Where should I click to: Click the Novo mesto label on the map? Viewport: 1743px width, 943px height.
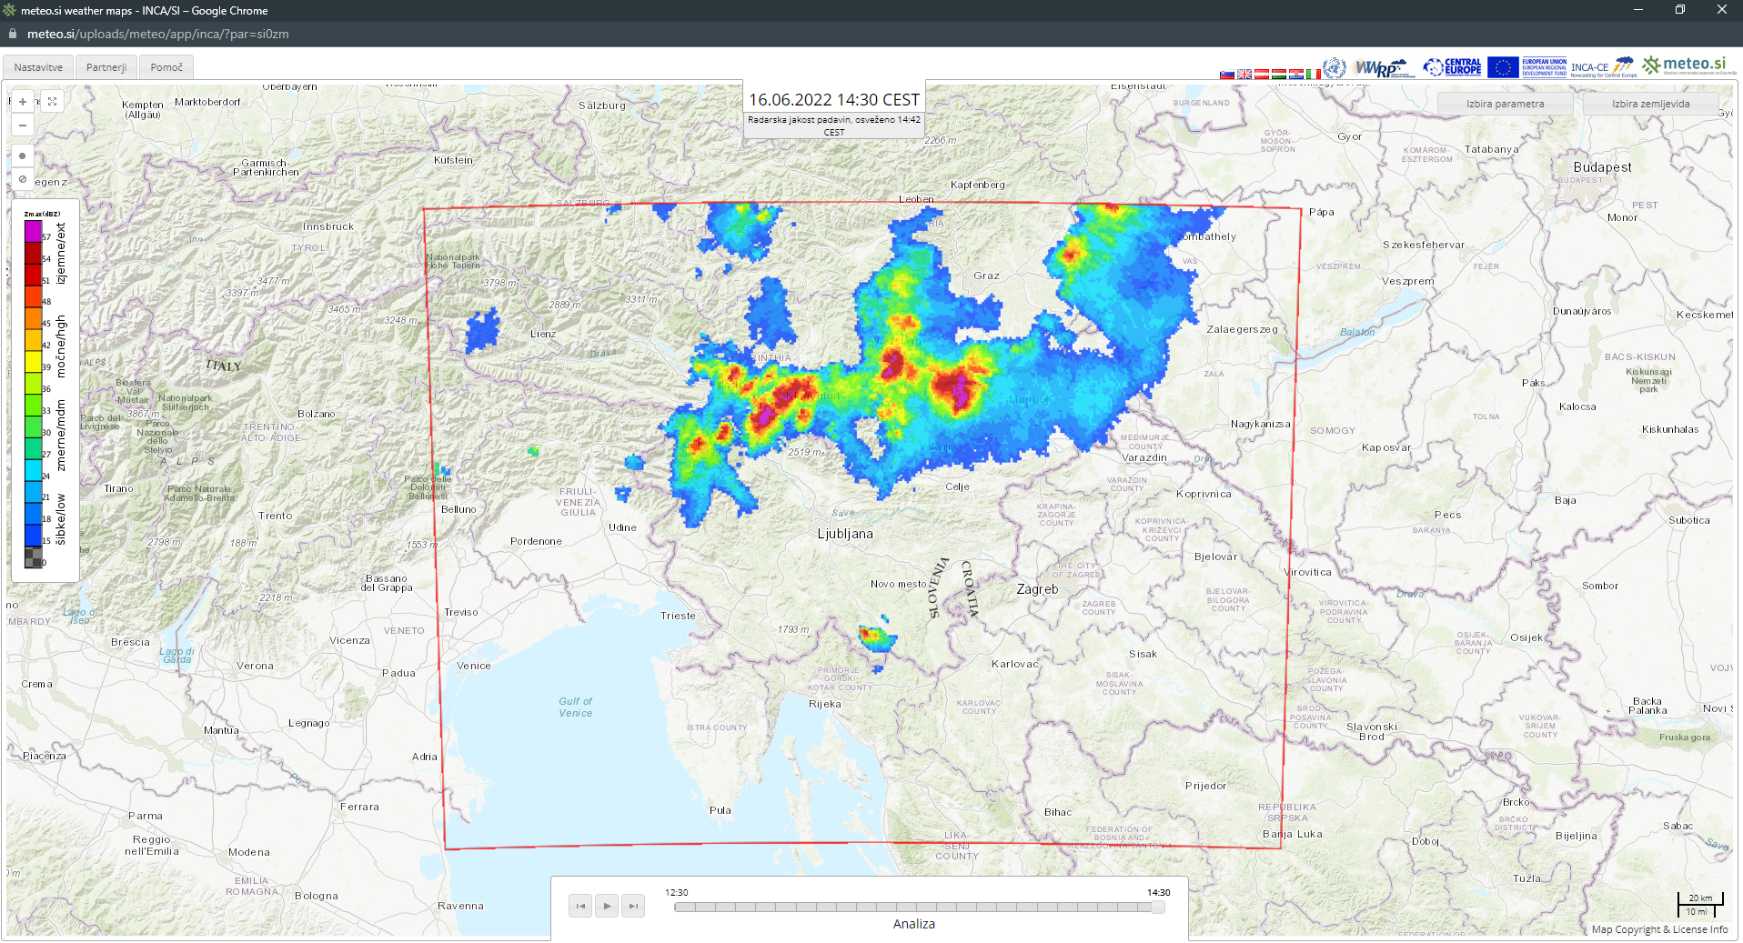coord(898,584)
